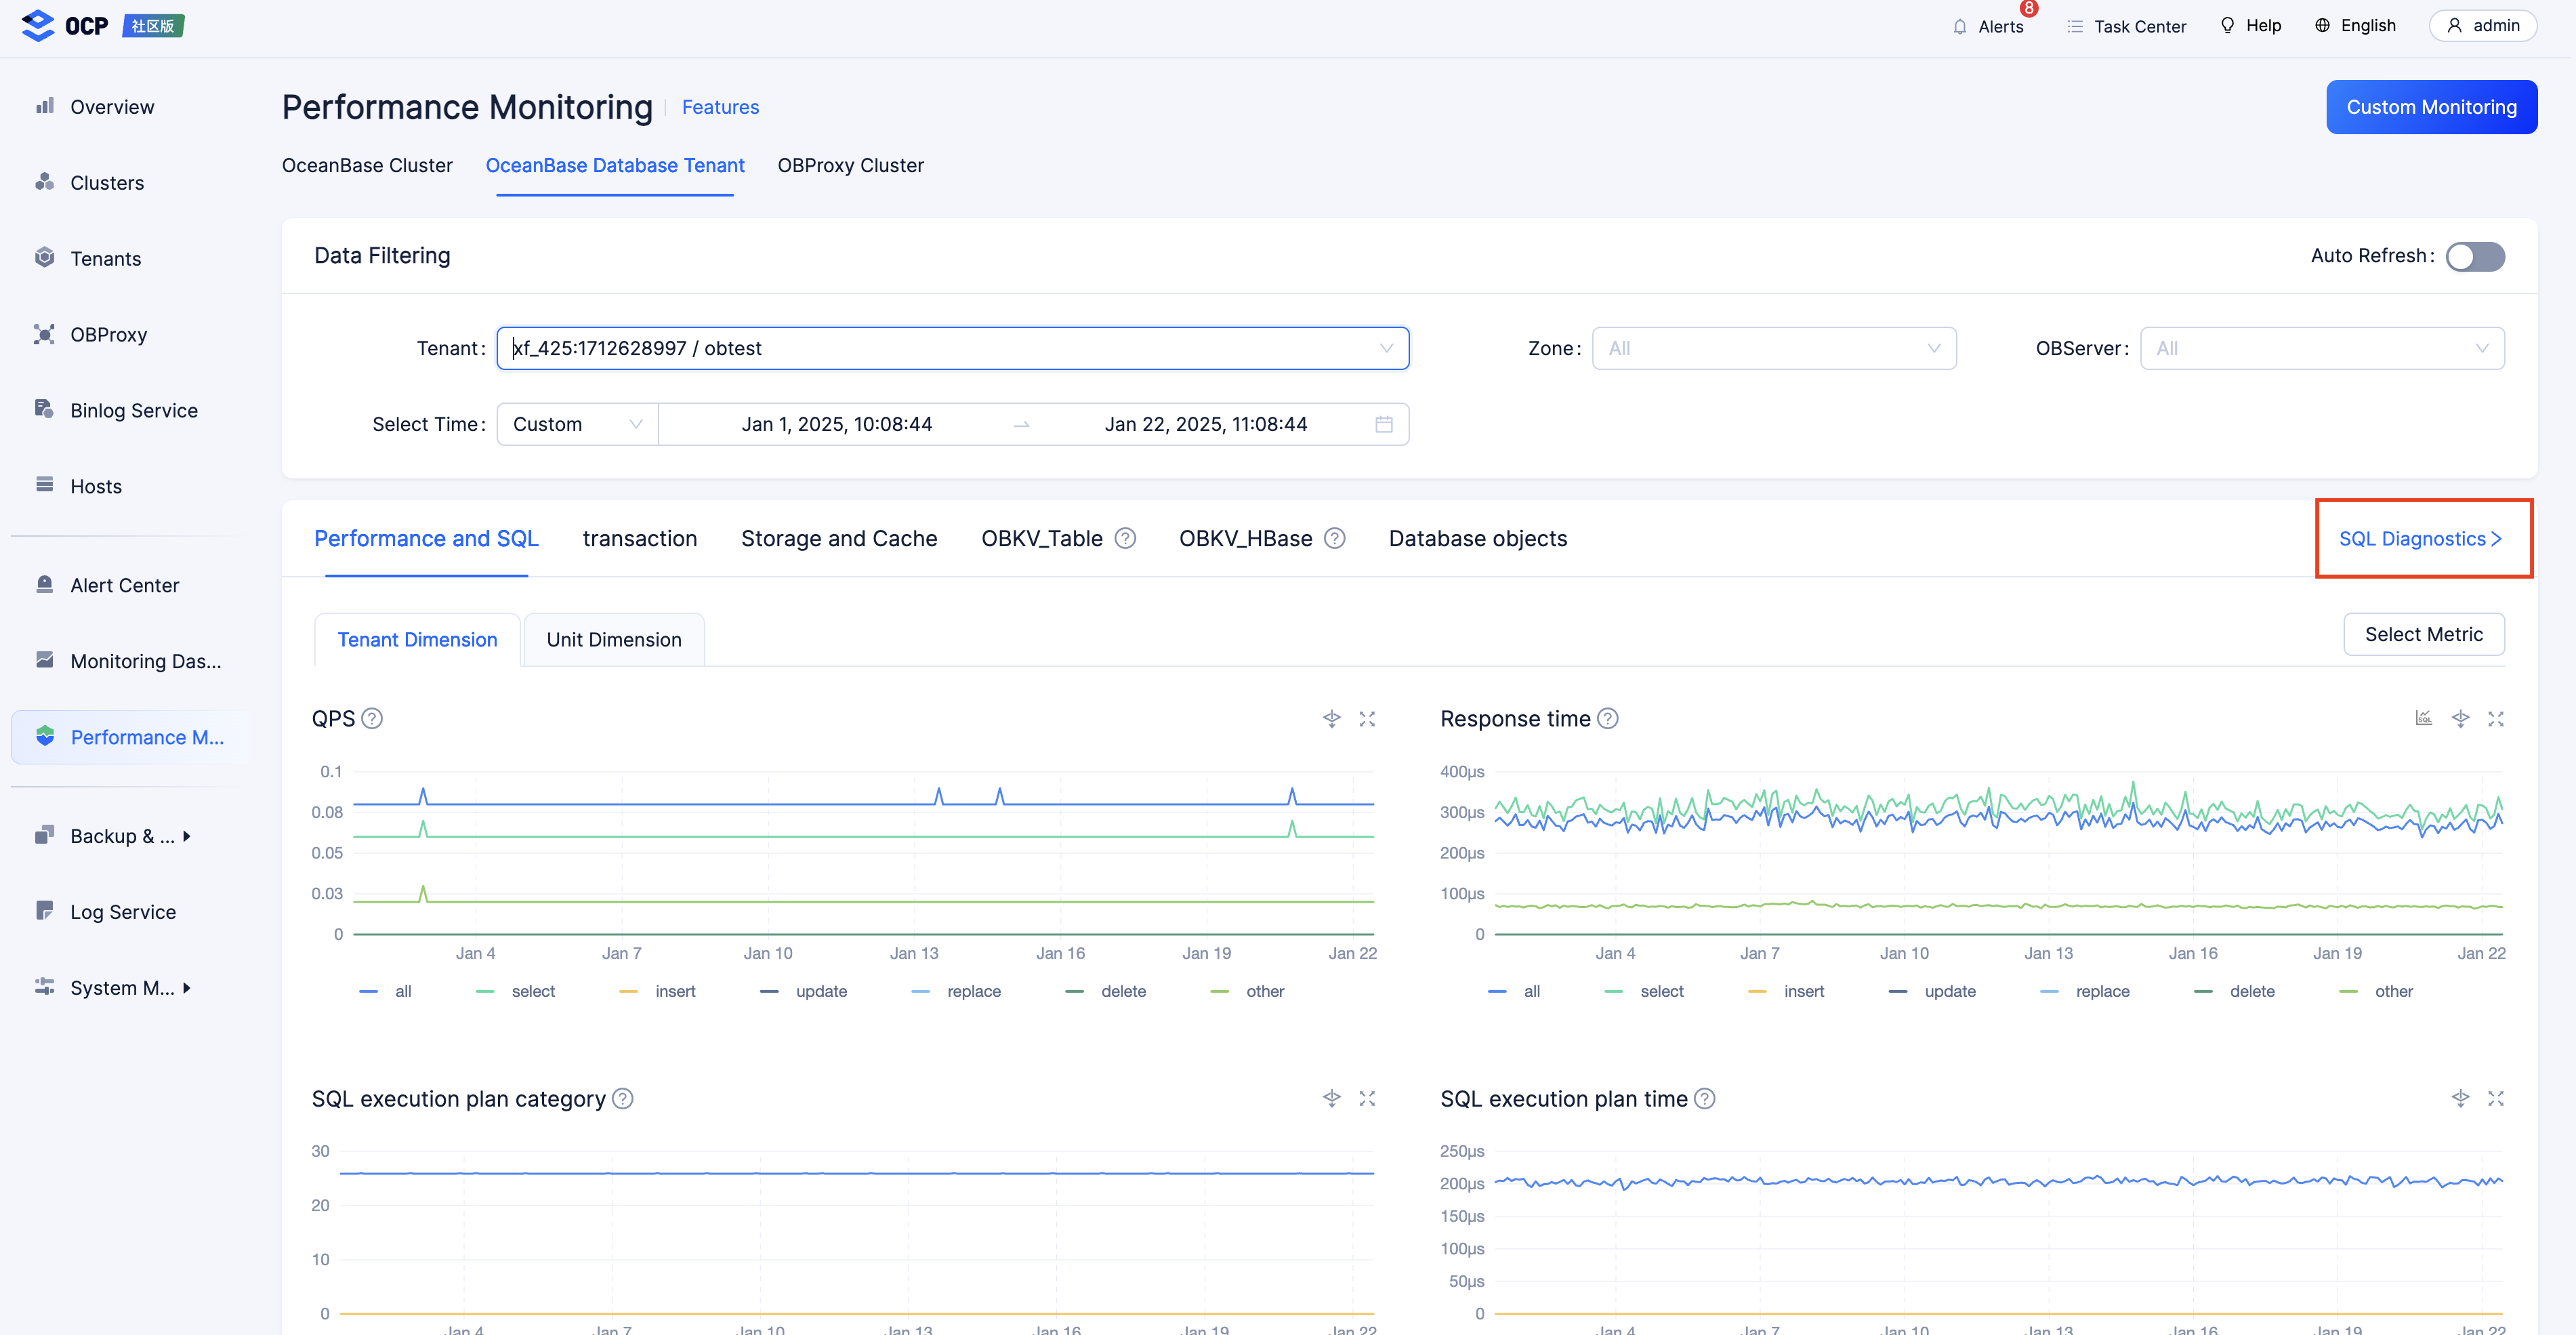Open Storage and Cache tab
This screenshot has width=2576, height=1335.
pyautogui.click(x=839, y=538)
